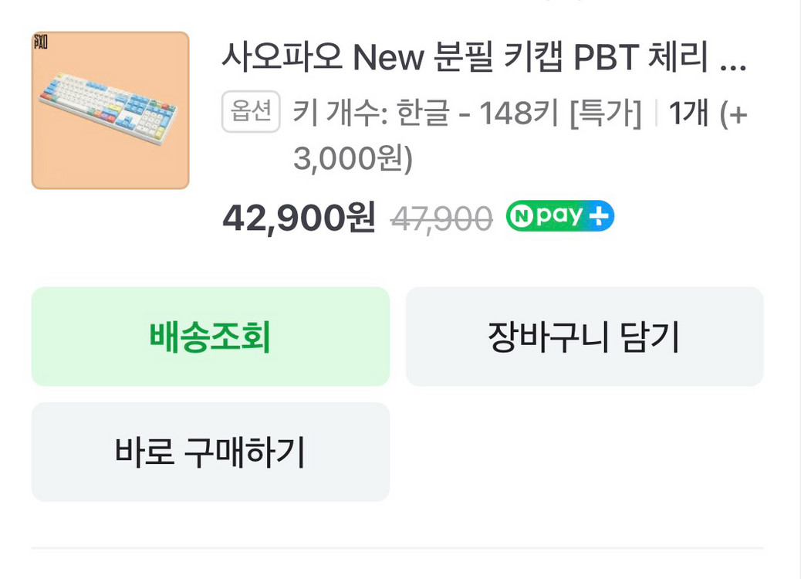Add item using the 장바구니 담기 button
This screenshot has width=801, height=579.
tap(583, 337)
